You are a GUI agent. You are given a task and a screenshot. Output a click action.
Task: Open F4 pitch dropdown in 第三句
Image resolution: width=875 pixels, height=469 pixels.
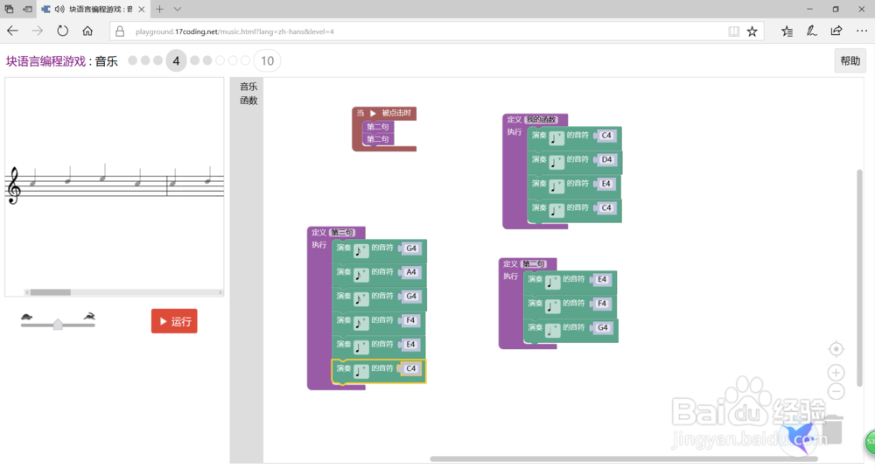click(410, 320)
